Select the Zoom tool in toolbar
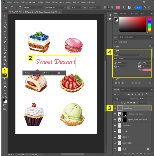Viewport: 154px width, 156px height. (x=5, y=90)
